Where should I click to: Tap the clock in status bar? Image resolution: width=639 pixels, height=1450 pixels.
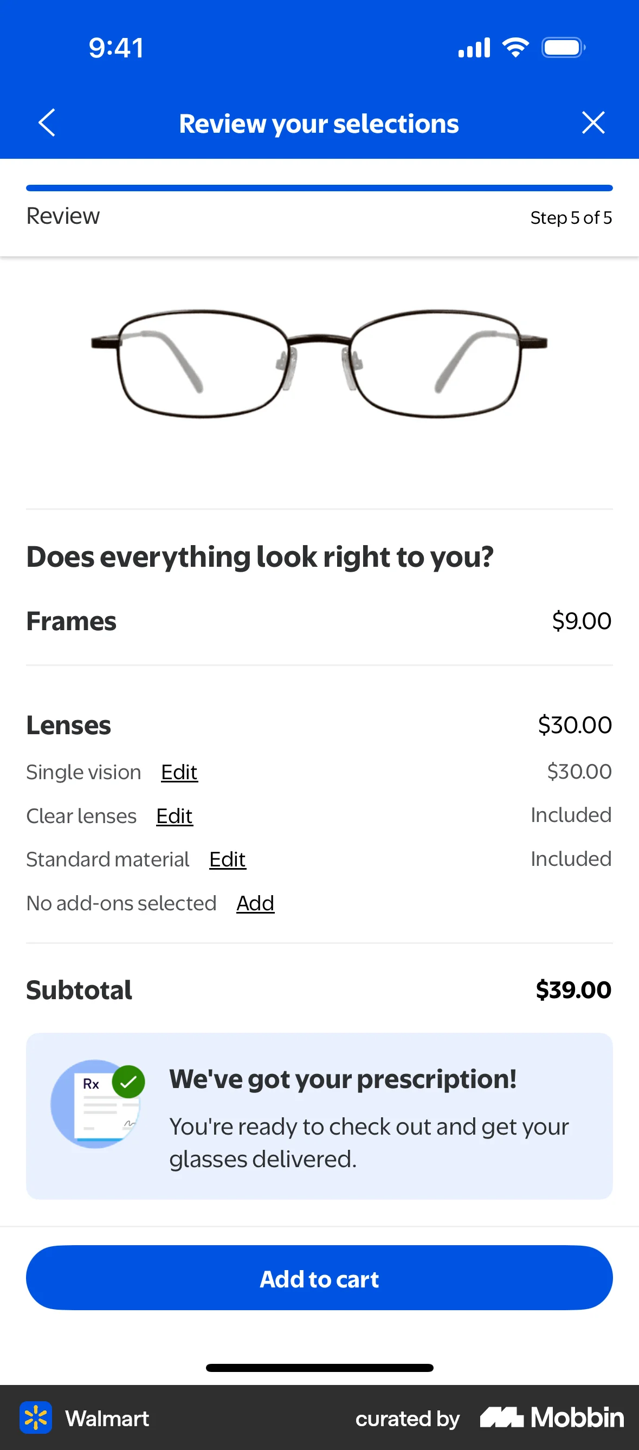pyautogui.click(x=116, y=48)
